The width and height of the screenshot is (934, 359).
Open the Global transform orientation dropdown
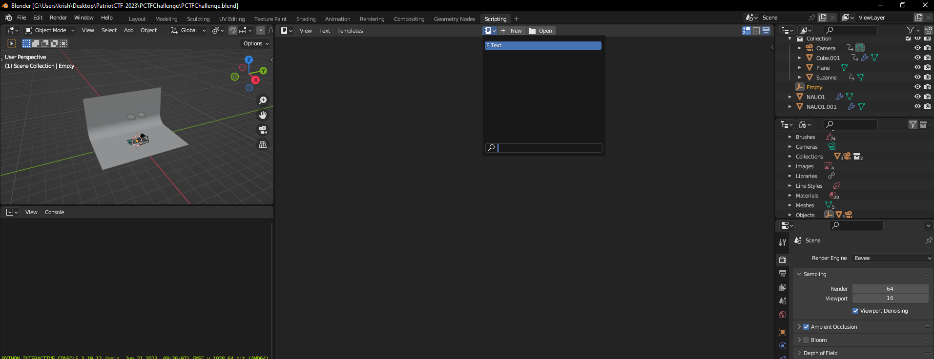coord(188,30)
